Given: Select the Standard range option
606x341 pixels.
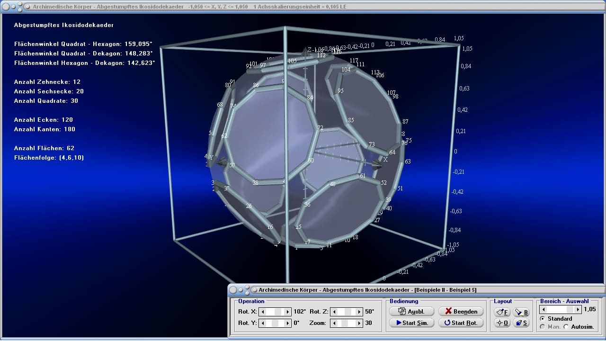Looking at the screenshot, I should [556, 319].
